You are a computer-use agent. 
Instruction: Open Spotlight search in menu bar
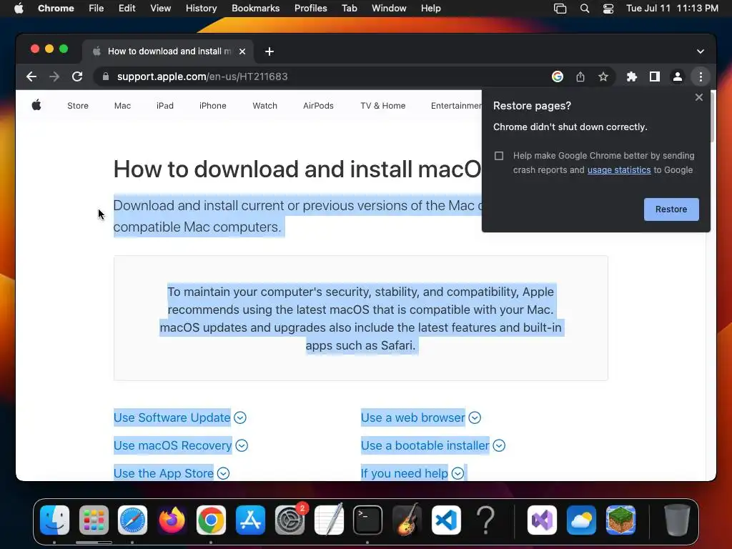[585, 9]
